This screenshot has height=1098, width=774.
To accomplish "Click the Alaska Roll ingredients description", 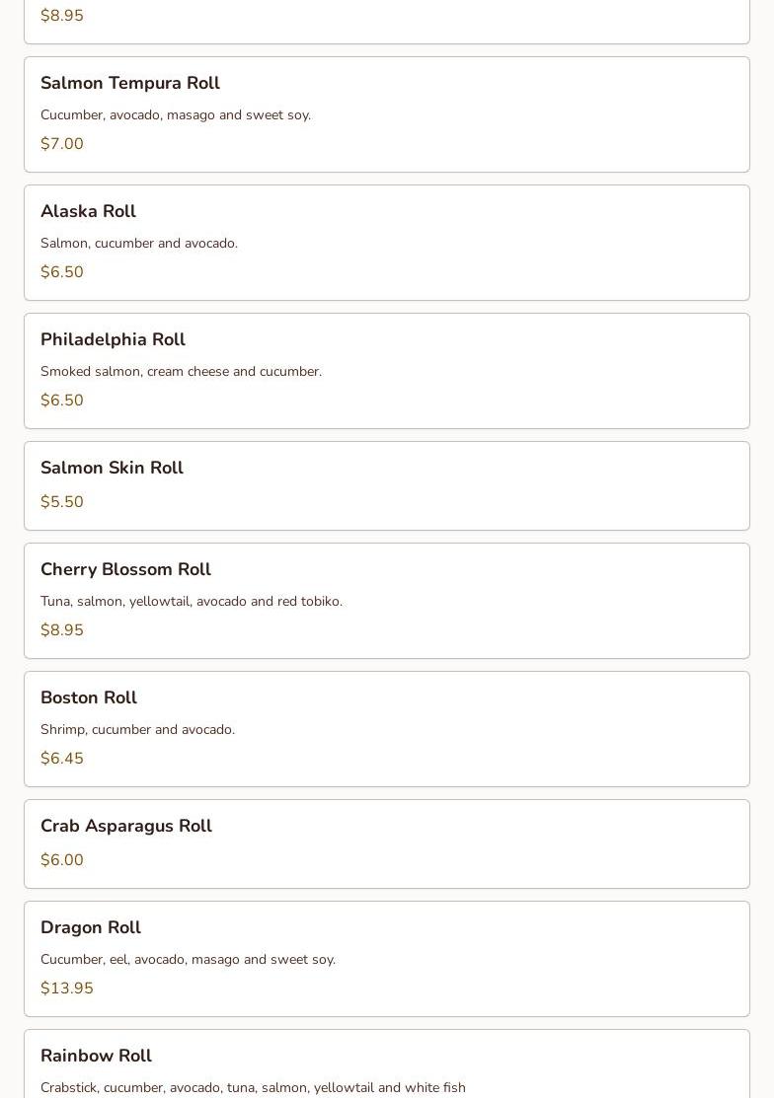I will 139,244.
